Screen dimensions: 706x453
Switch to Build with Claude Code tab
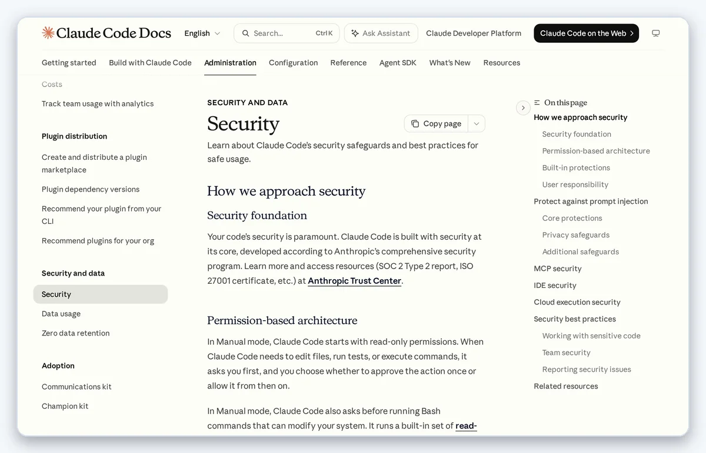(x=150, y=63)
